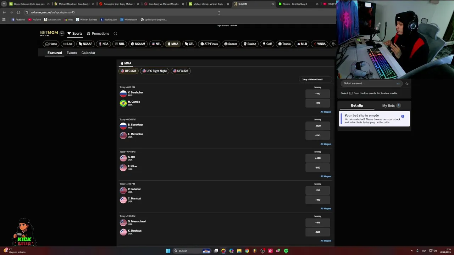Bet K. Daukaus at -500

pyautogui.click(x=318, y=232)
